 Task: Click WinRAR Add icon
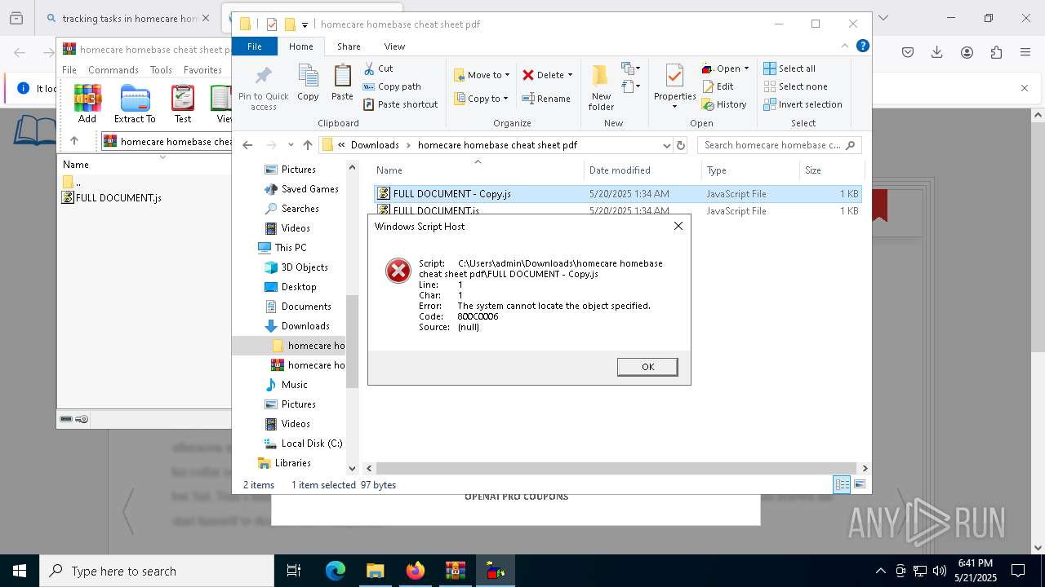(87, 104)
